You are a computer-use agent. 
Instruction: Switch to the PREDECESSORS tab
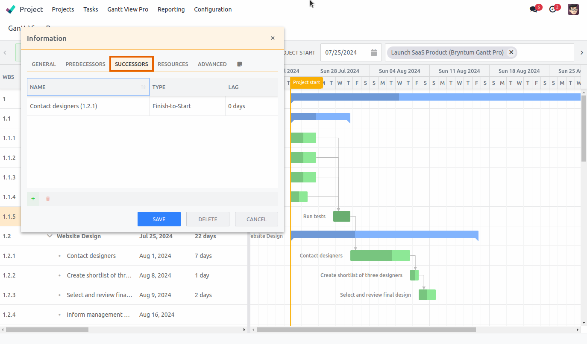click(85, 64)
